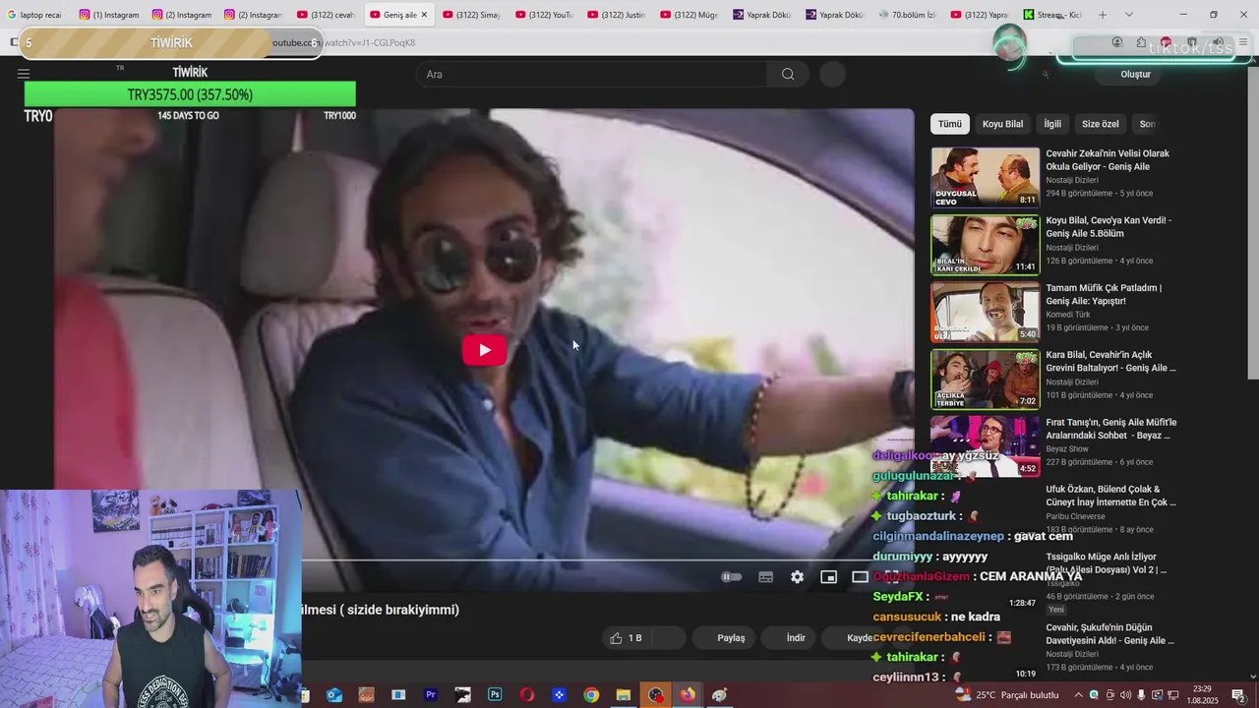Open 'Cevahir, Şukufe'nin Düğün Davetiyesini' video
Viewport: 1259px width, 708px height.
click(x=1109, y=634)
